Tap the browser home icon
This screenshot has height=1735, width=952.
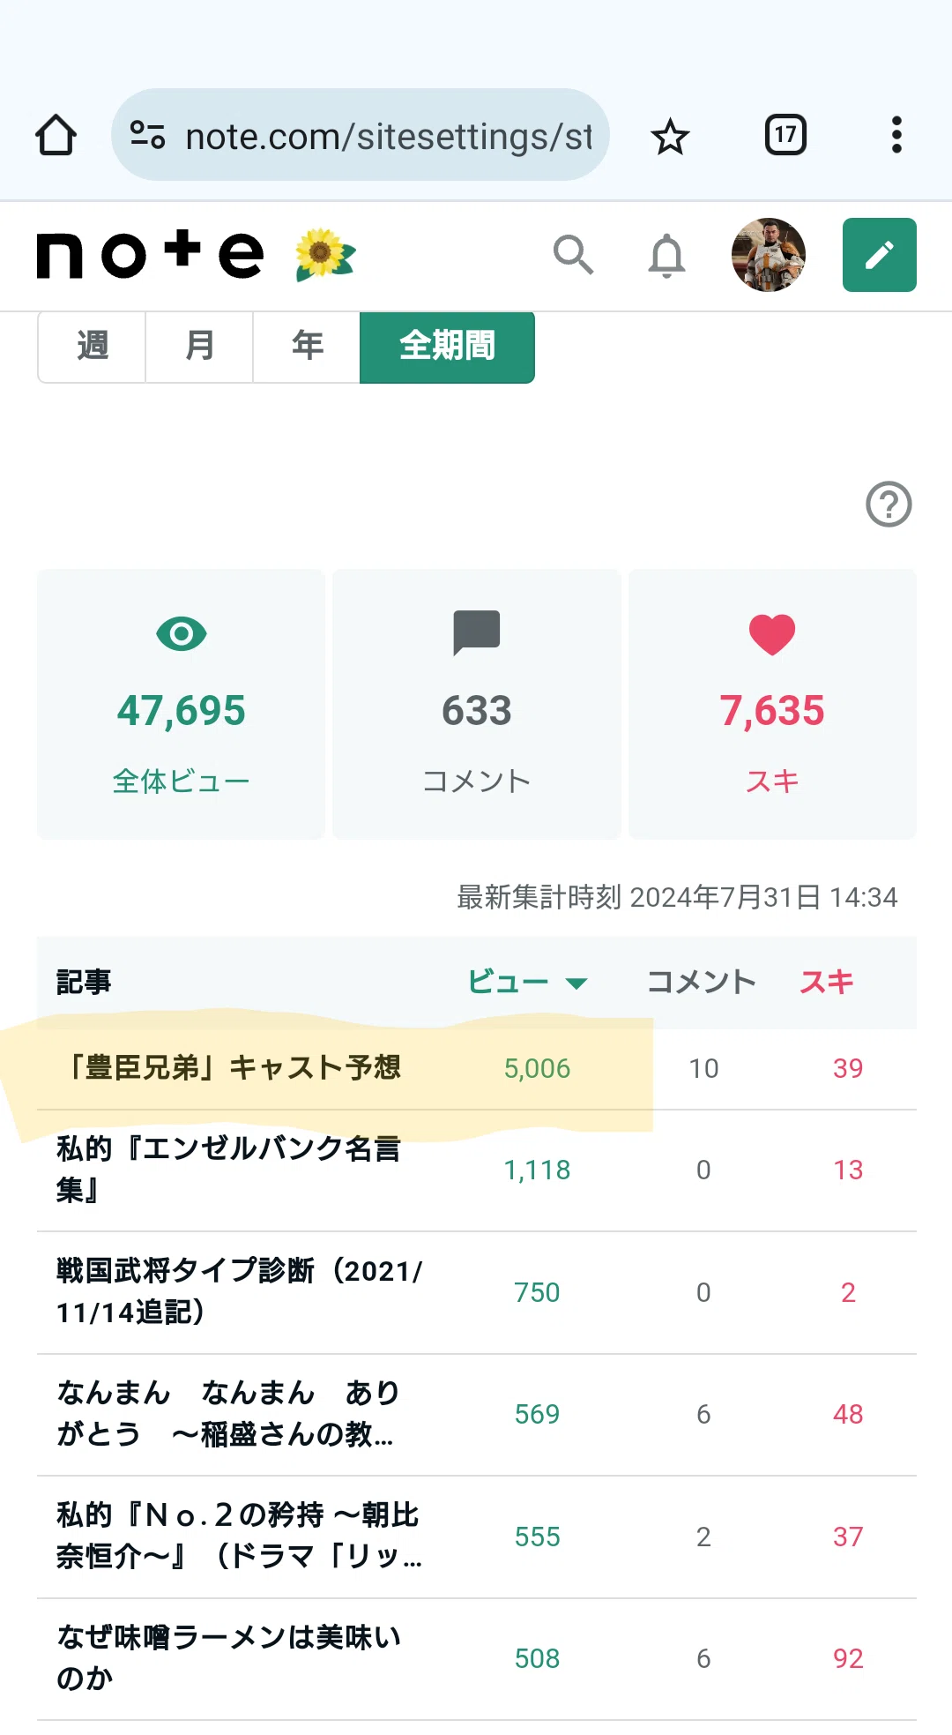click(x=56, y=136)
